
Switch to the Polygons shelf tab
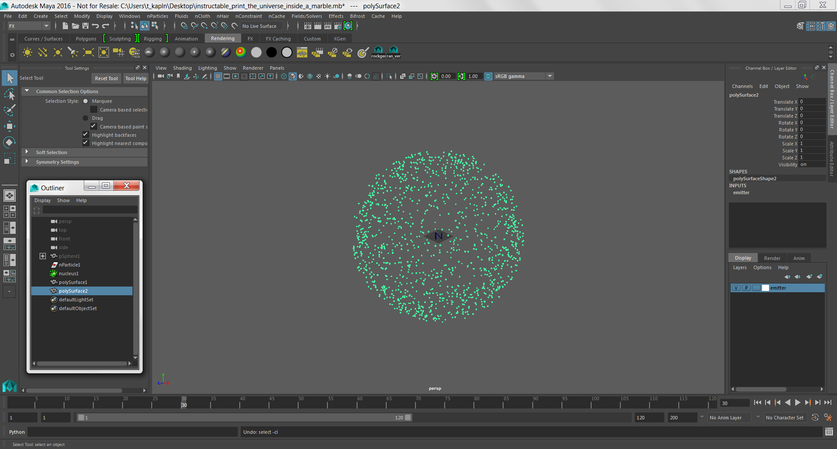click(x=86, y=39)
